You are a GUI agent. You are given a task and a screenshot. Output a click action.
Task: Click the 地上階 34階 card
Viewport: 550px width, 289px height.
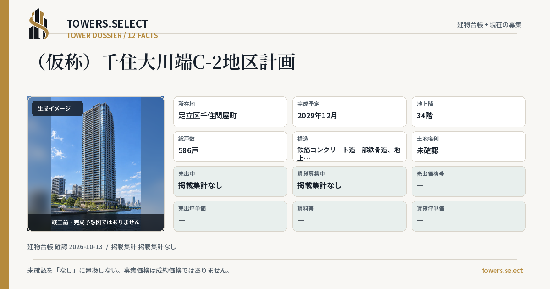click(x=468, y=111)
